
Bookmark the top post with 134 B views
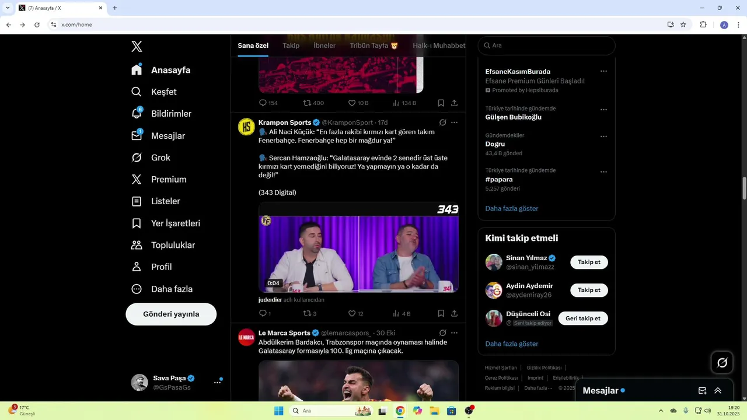coord(441,103)
